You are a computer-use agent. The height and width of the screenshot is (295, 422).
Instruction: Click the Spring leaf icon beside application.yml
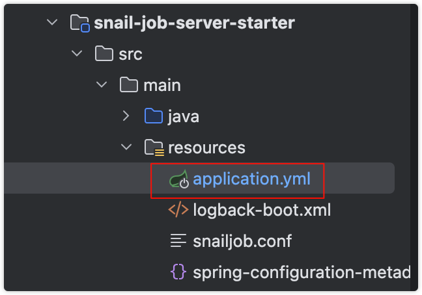tap(178, 179)
